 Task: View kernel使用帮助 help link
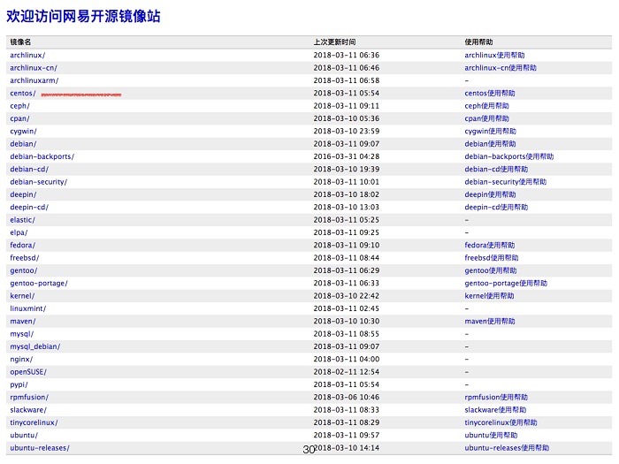[490, 295]
